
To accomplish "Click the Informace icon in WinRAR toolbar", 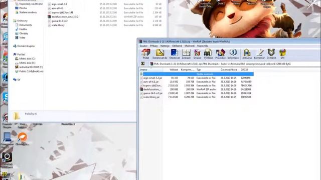I will point(233,54).
